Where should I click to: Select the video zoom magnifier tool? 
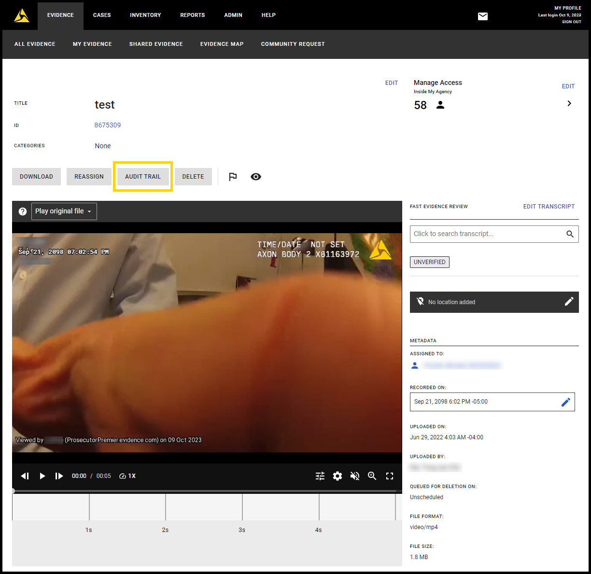point(372,476)
